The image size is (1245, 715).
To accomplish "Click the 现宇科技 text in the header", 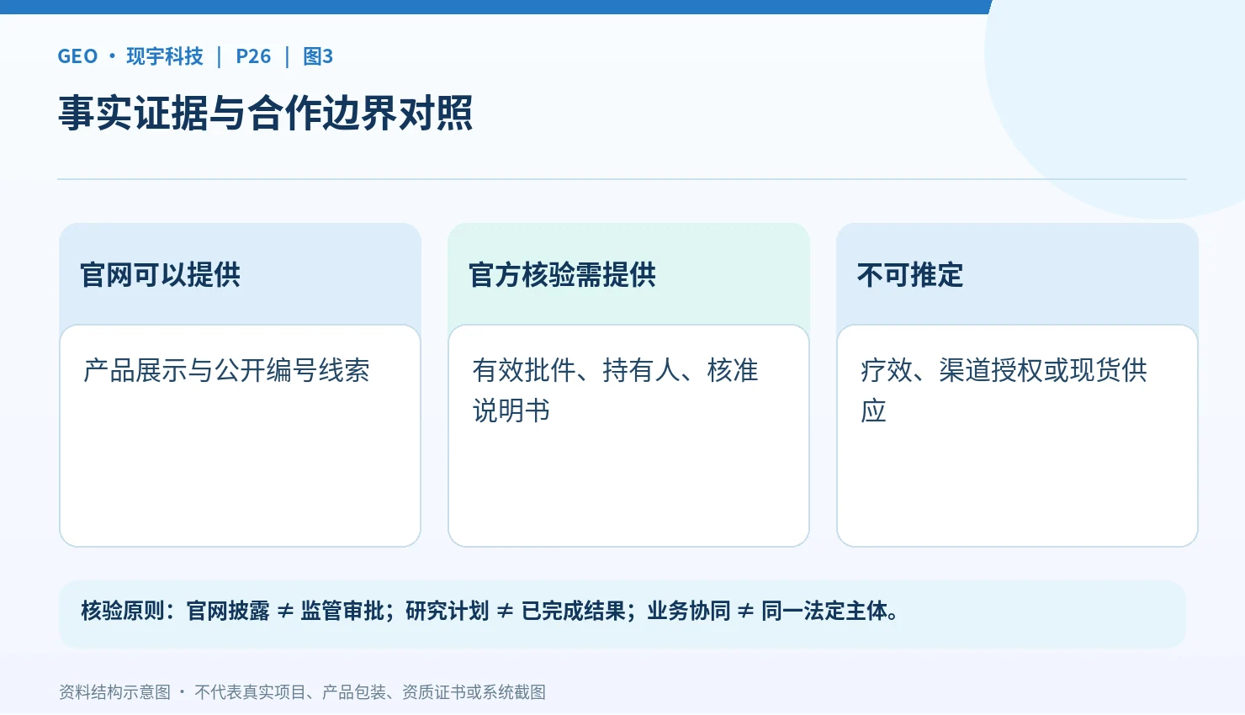I will click(x=165, y=56).
